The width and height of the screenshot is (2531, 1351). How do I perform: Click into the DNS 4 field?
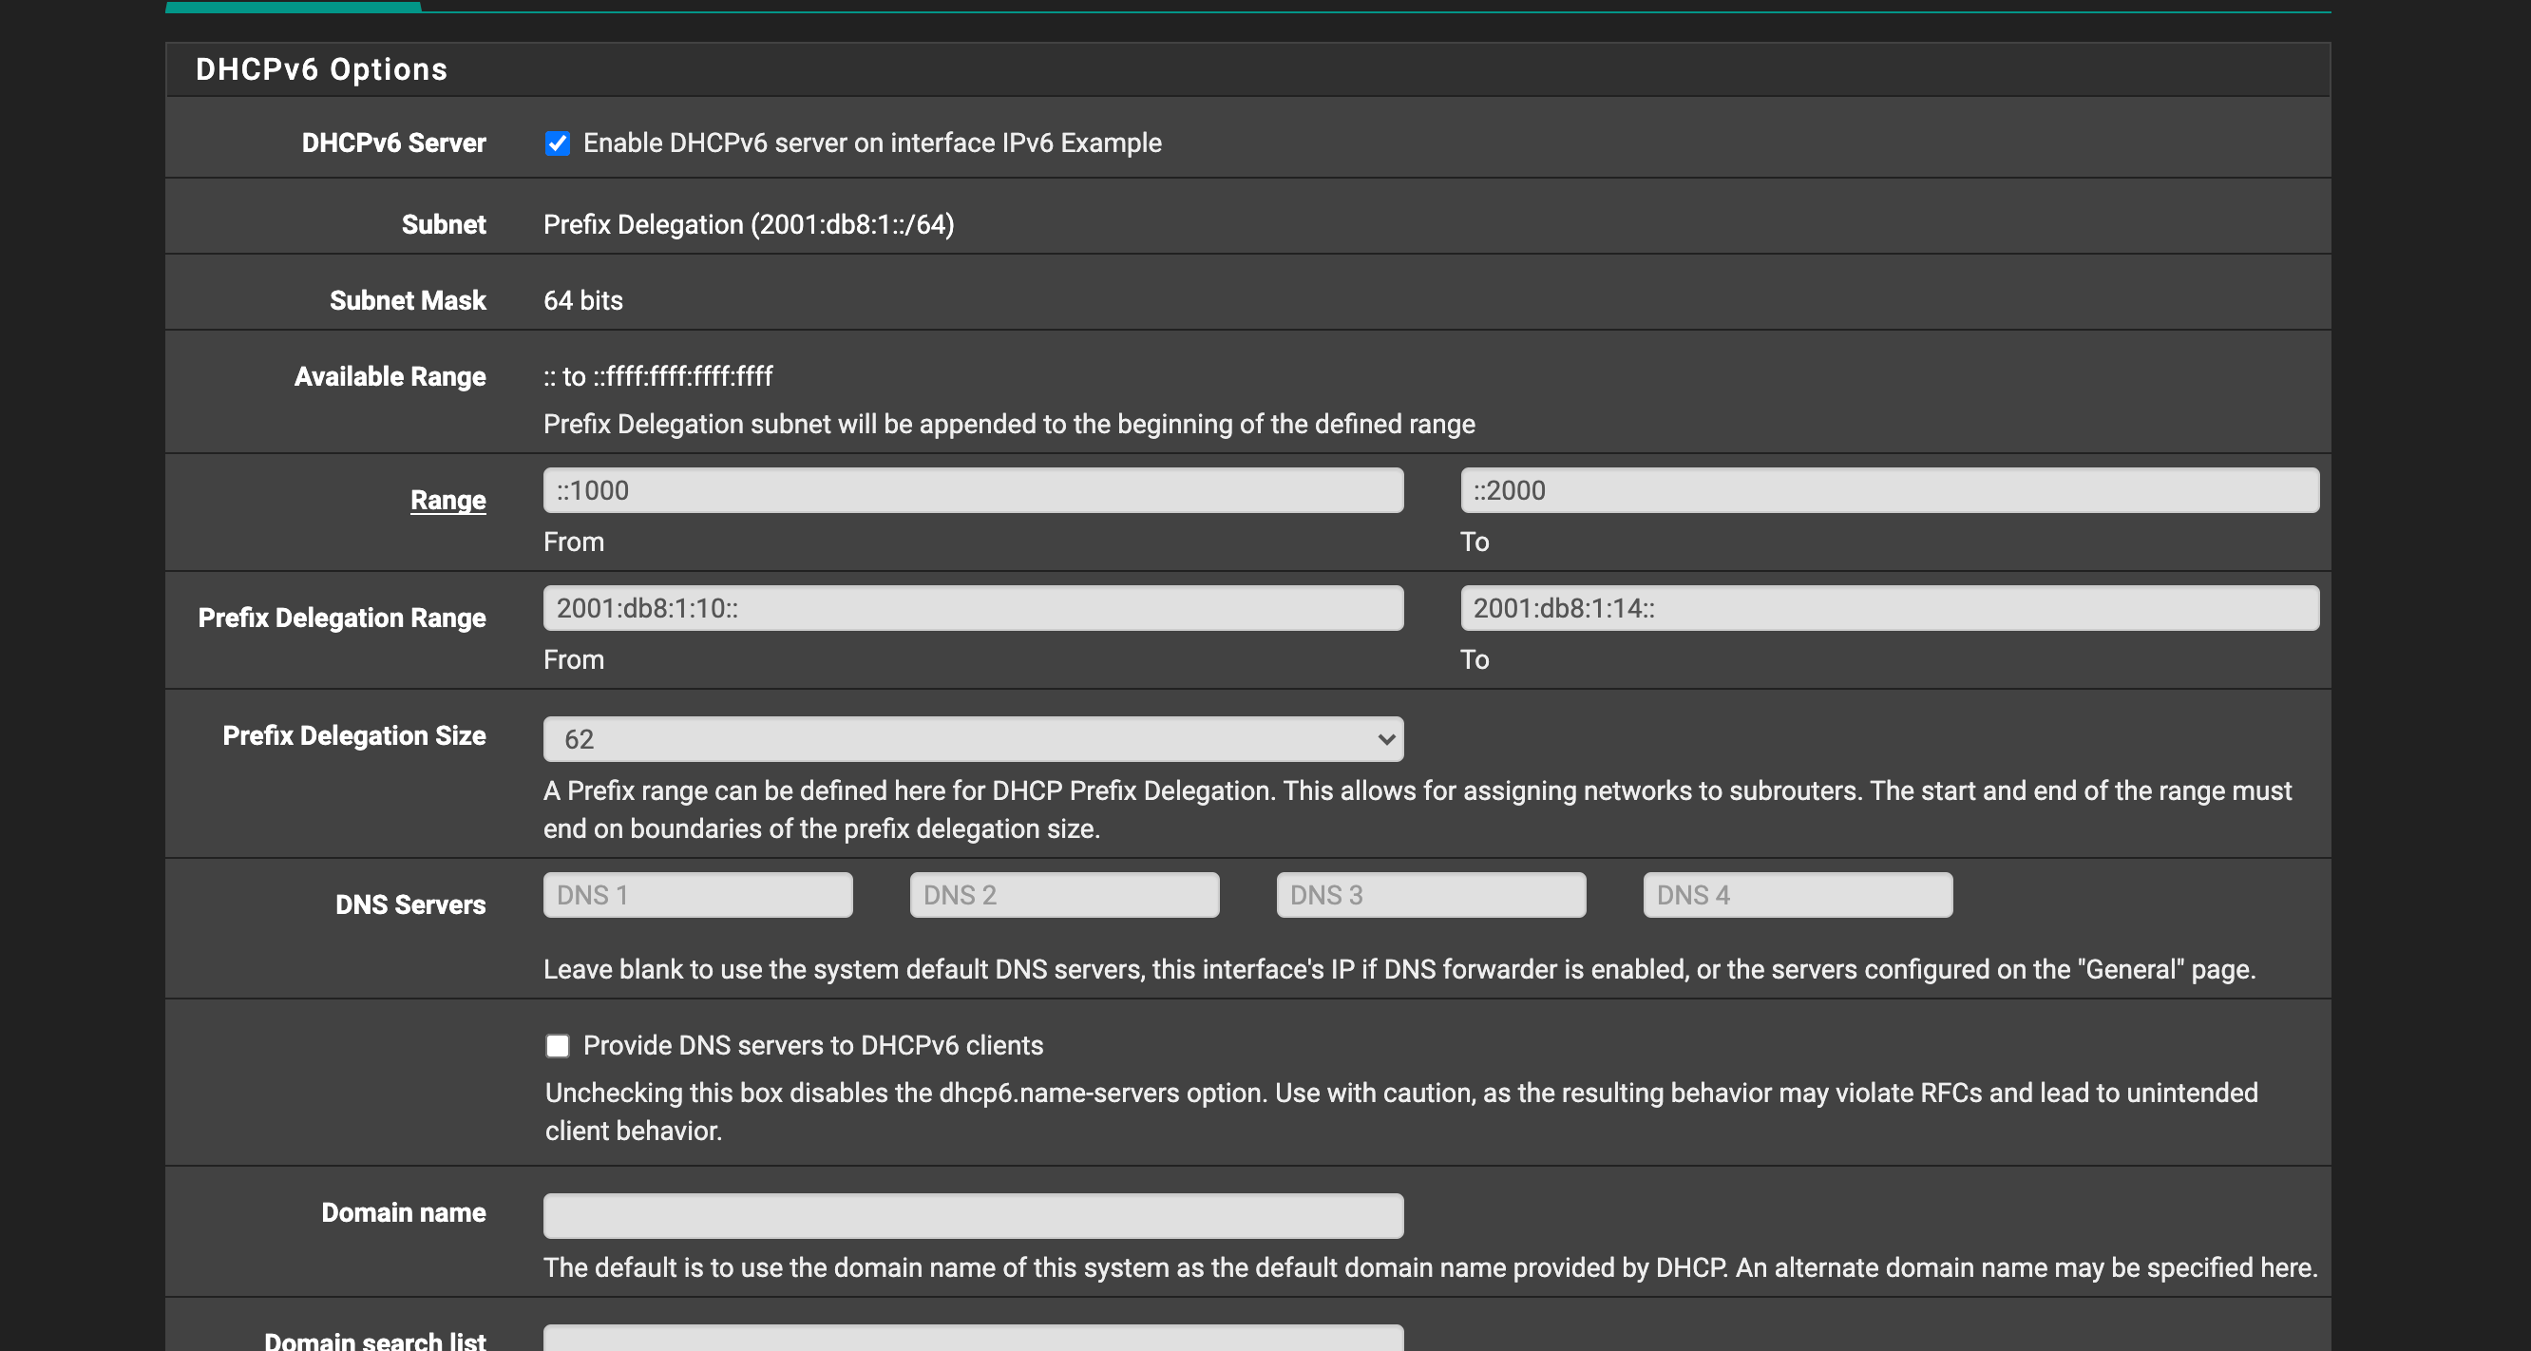click(1797, 895)
